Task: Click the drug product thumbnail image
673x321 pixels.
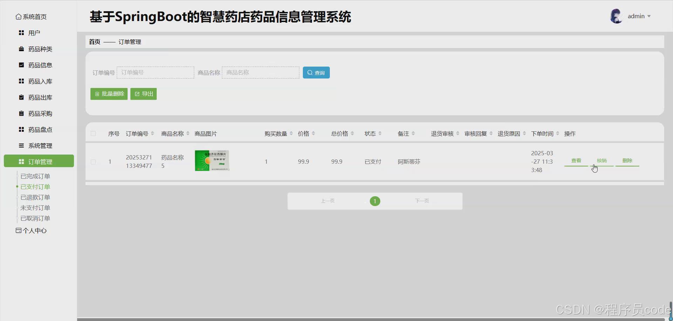Action: click(211, 160)
